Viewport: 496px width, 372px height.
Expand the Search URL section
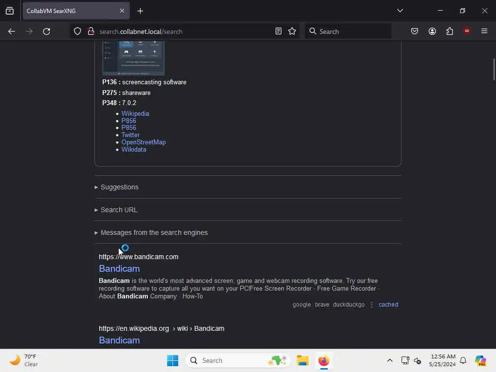click(116, 210)
